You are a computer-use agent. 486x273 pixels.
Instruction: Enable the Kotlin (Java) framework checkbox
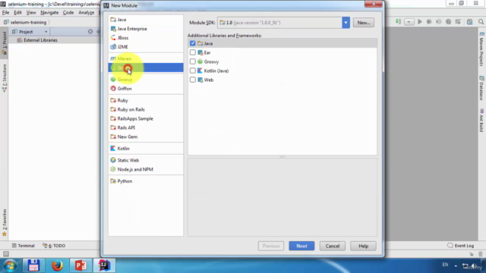point(192,71)
